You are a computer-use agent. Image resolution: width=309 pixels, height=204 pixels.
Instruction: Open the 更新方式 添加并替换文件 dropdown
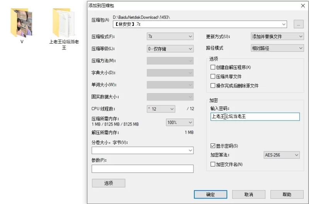click(277, 36)
